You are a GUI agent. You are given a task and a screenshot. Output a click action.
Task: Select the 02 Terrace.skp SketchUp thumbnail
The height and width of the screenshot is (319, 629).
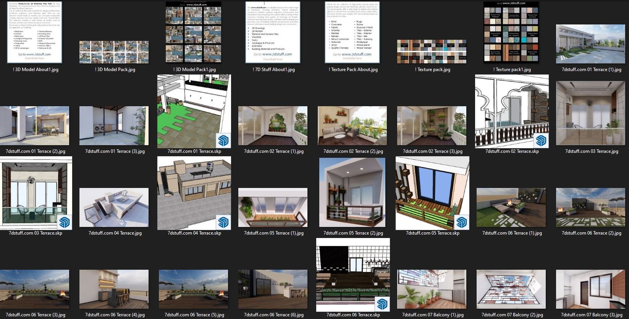(x=512, y=112)
